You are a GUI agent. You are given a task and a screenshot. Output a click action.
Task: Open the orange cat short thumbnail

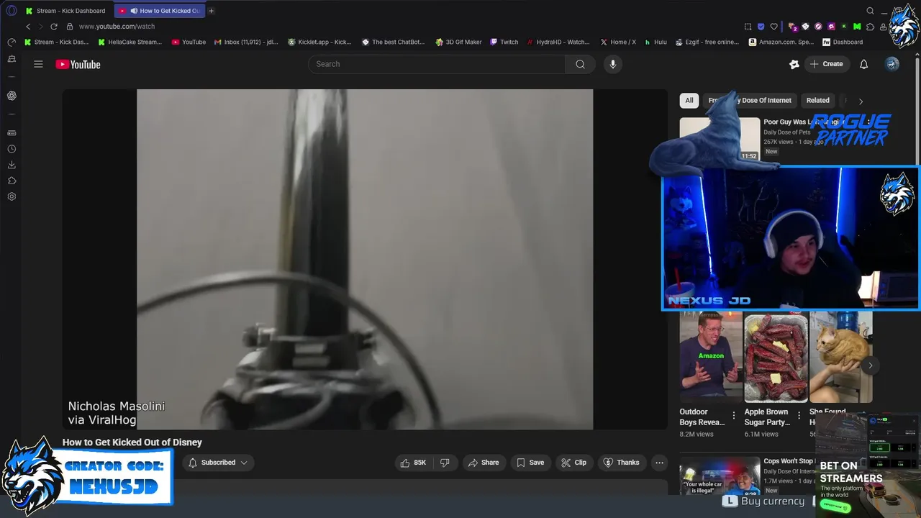point(840,358)
